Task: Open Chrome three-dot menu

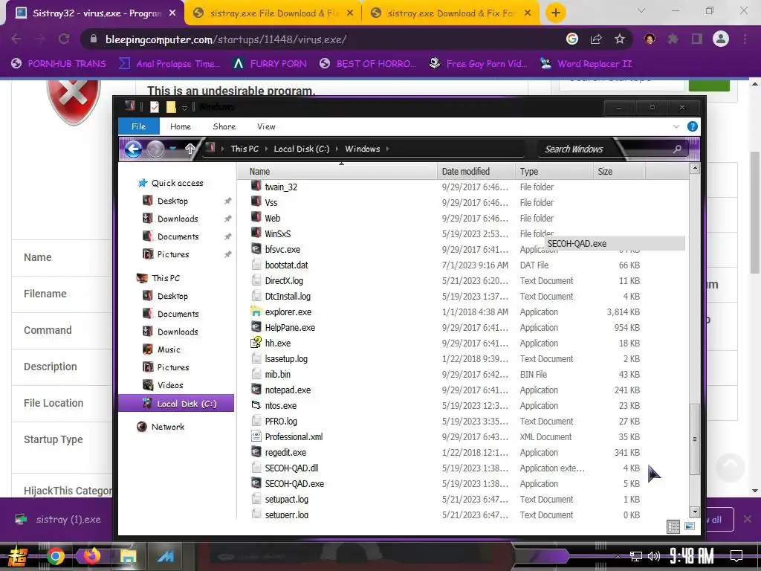Action: tap(745, 39)
